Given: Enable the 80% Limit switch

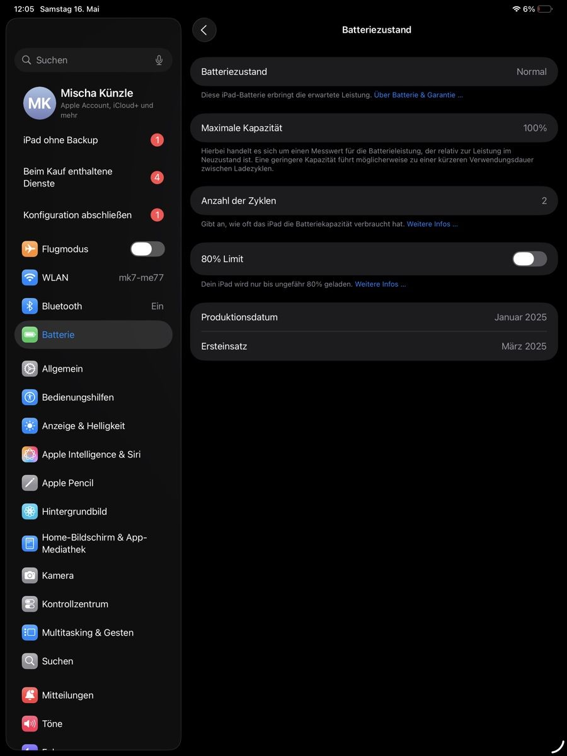Looking at the screenshot, I should [x=530, y=259].
